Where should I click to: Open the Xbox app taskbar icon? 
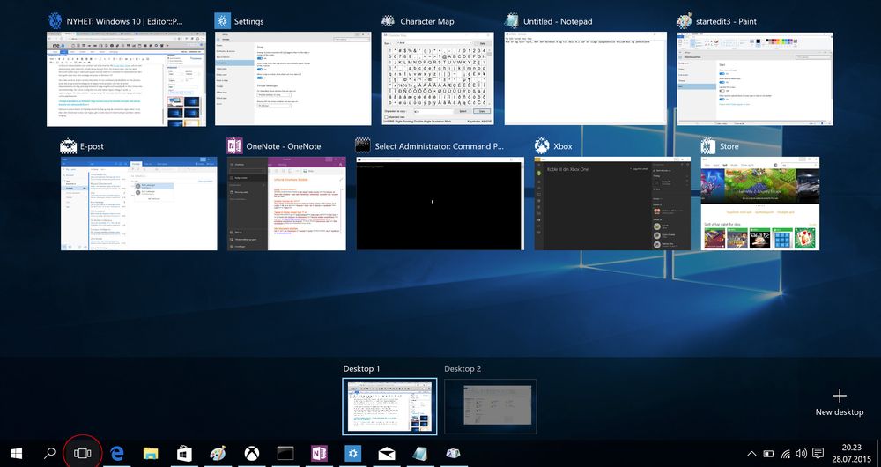pos(252,453)
